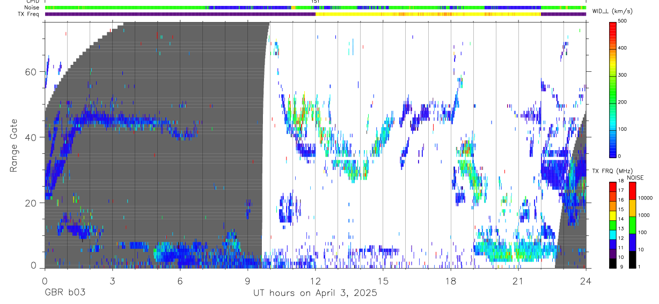
Task: Click the "16" tick on TX FRQ legend
Action: [621, 200]
